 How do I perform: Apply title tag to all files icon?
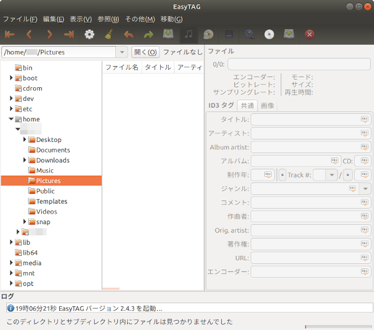pyautogui.click(x=365, y=120)
